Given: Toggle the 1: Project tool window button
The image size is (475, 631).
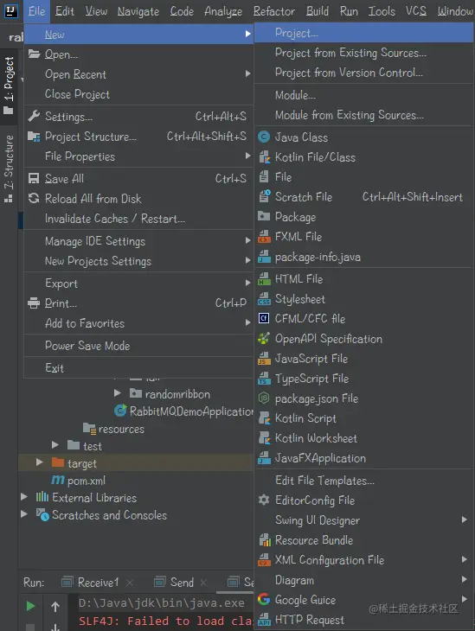Looking at the screenshot, I should point(9,86).
